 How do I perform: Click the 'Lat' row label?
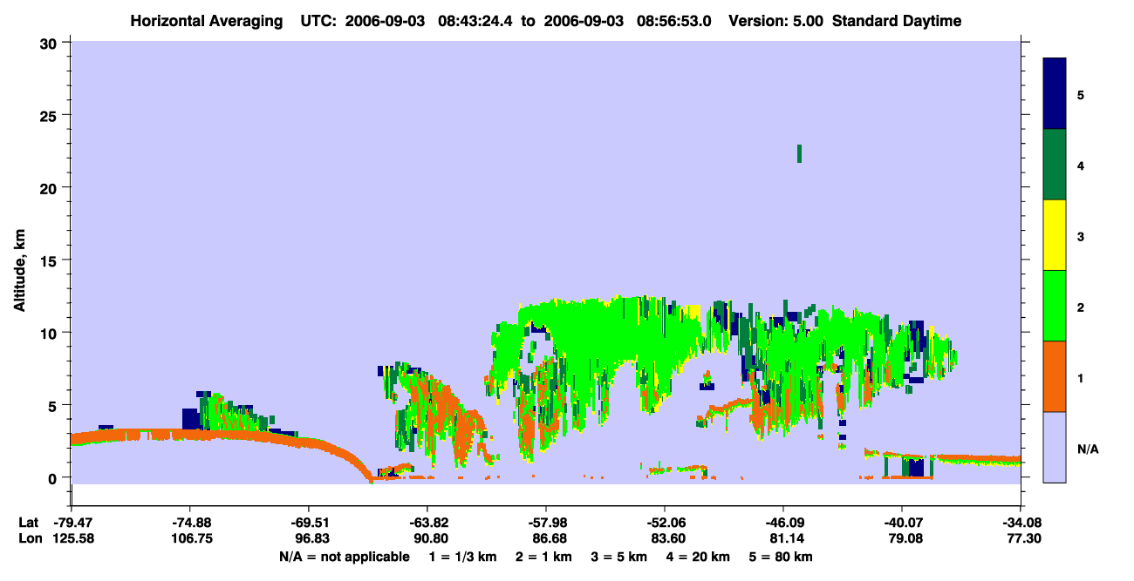pos(28,523)
